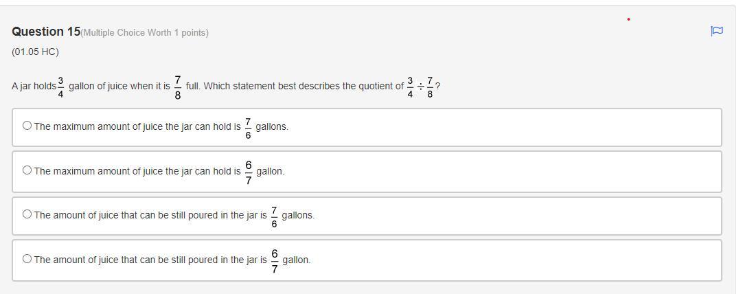Click the 6/7 fraction in the second answer
743x294 pixels.
point(249,171)
